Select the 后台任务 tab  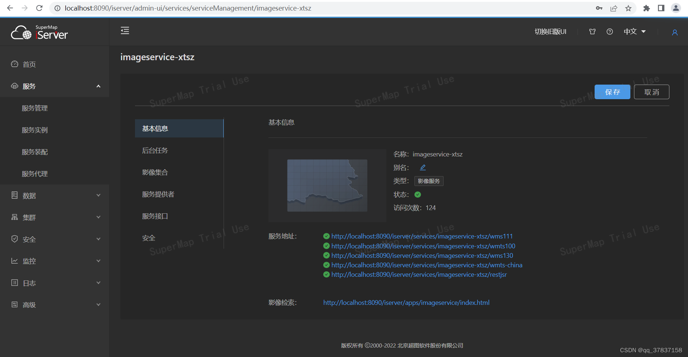[x=179, y=150]
